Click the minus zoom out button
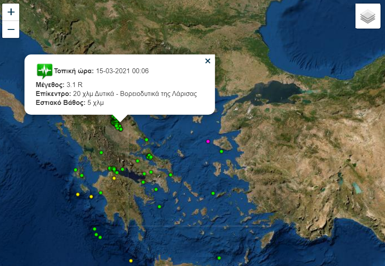Viewport: 385px width, 266px height. (11, 29)
